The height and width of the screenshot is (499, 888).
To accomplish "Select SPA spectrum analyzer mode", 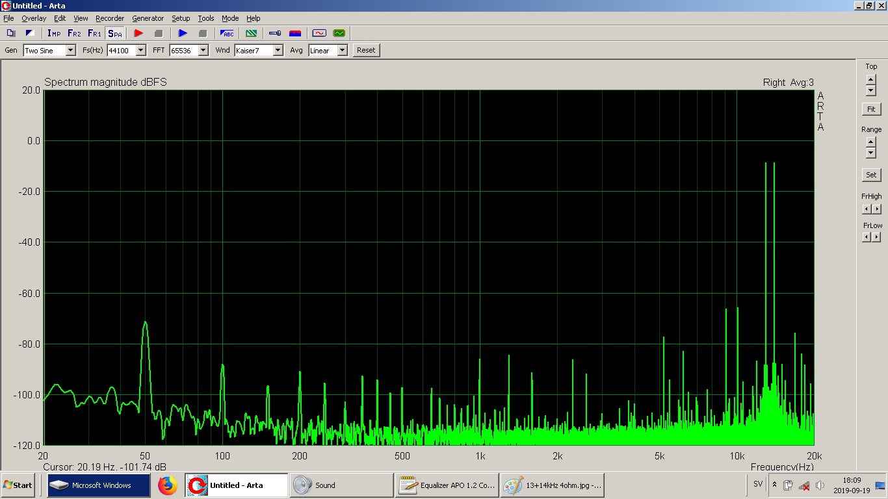I will 115,33.
